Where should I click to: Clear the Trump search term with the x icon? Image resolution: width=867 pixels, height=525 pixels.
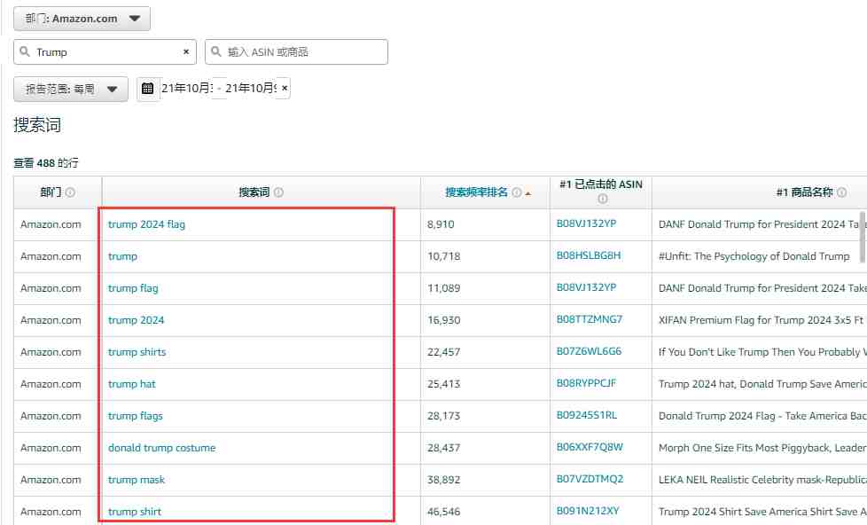[x=186, y=51]
